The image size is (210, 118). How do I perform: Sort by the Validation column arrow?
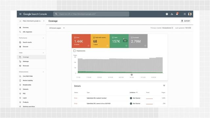pos(137,92)
